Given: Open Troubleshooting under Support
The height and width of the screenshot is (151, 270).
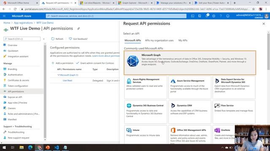Looking at the screenshot, I should [x=16, y=132].
